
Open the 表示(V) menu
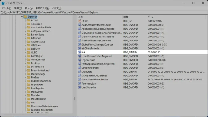pos(29,8)
